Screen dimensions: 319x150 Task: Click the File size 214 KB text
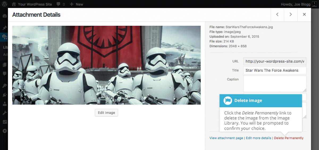click(x=222, y=41)
